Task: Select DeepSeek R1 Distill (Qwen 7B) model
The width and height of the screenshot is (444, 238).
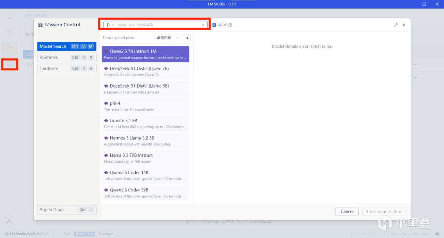Action: tap(146, 71)
